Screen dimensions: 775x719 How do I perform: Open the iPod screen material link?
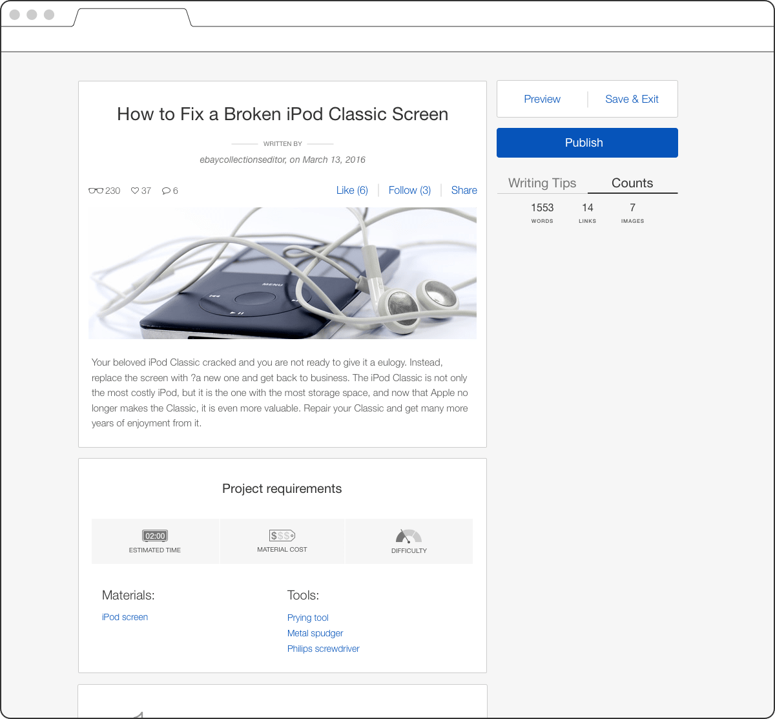point(125,617)
